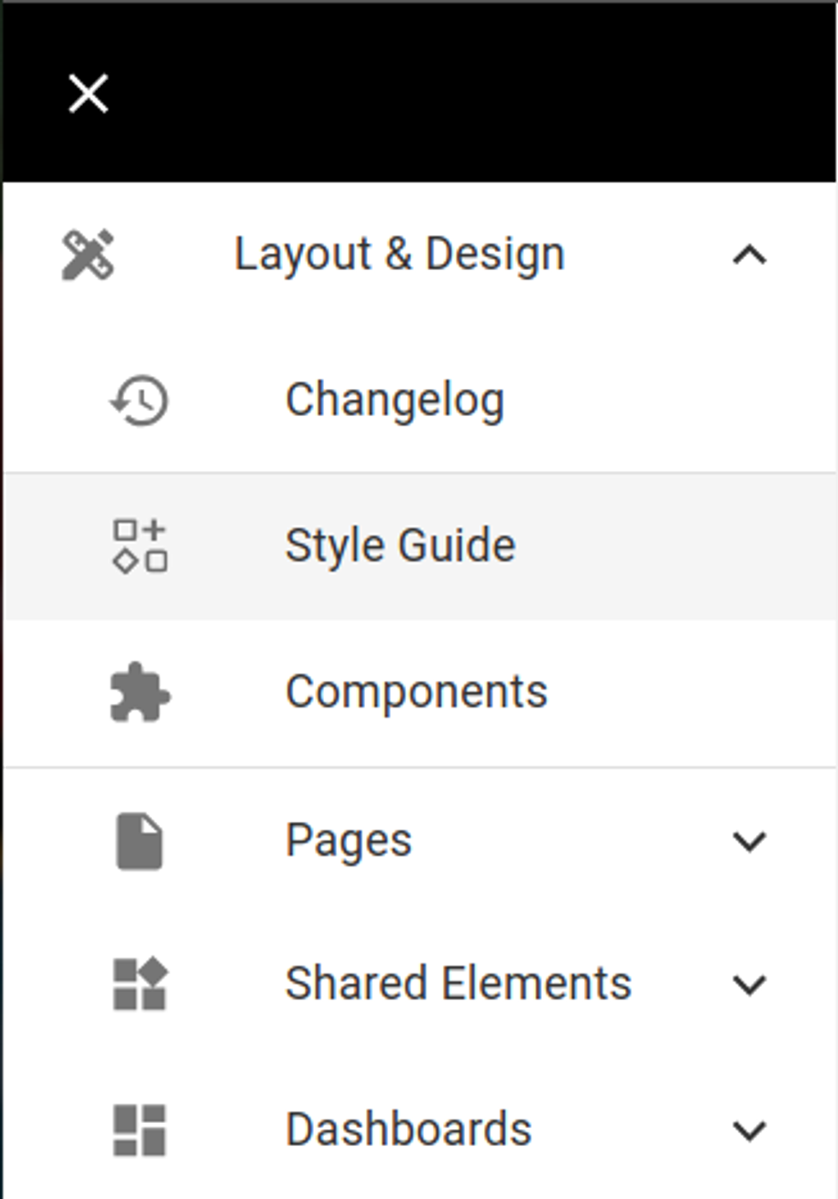
Task: Click the Pages text label
Action: click(349, 841)
